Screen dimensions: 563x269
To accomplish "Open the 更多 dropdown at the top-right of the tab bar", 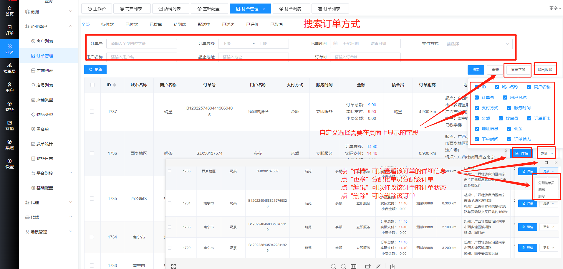I will point(555,8).
